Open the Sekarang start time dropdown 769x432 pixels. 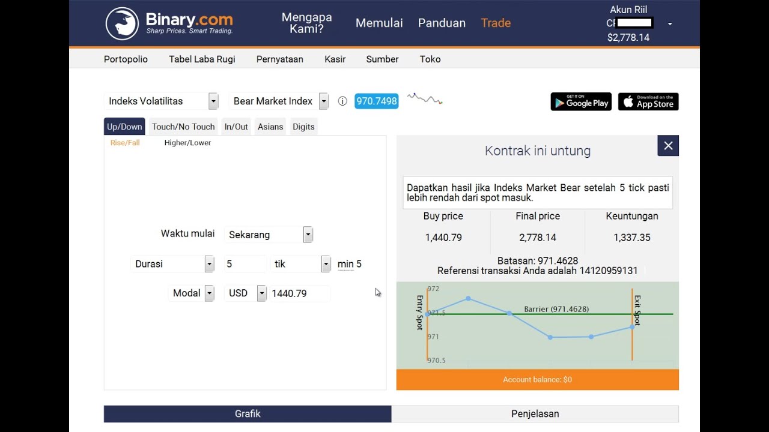coord(269,235)
